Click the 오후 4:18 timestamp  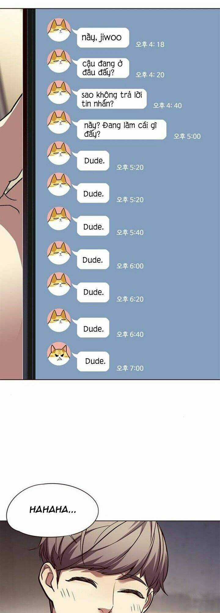click(150, 44)
